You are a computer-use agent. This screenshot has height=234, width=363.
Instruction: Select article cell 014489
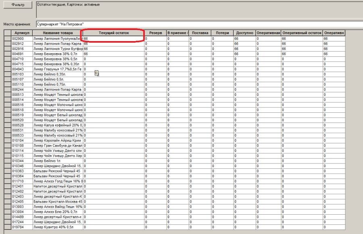click(22, 217)
